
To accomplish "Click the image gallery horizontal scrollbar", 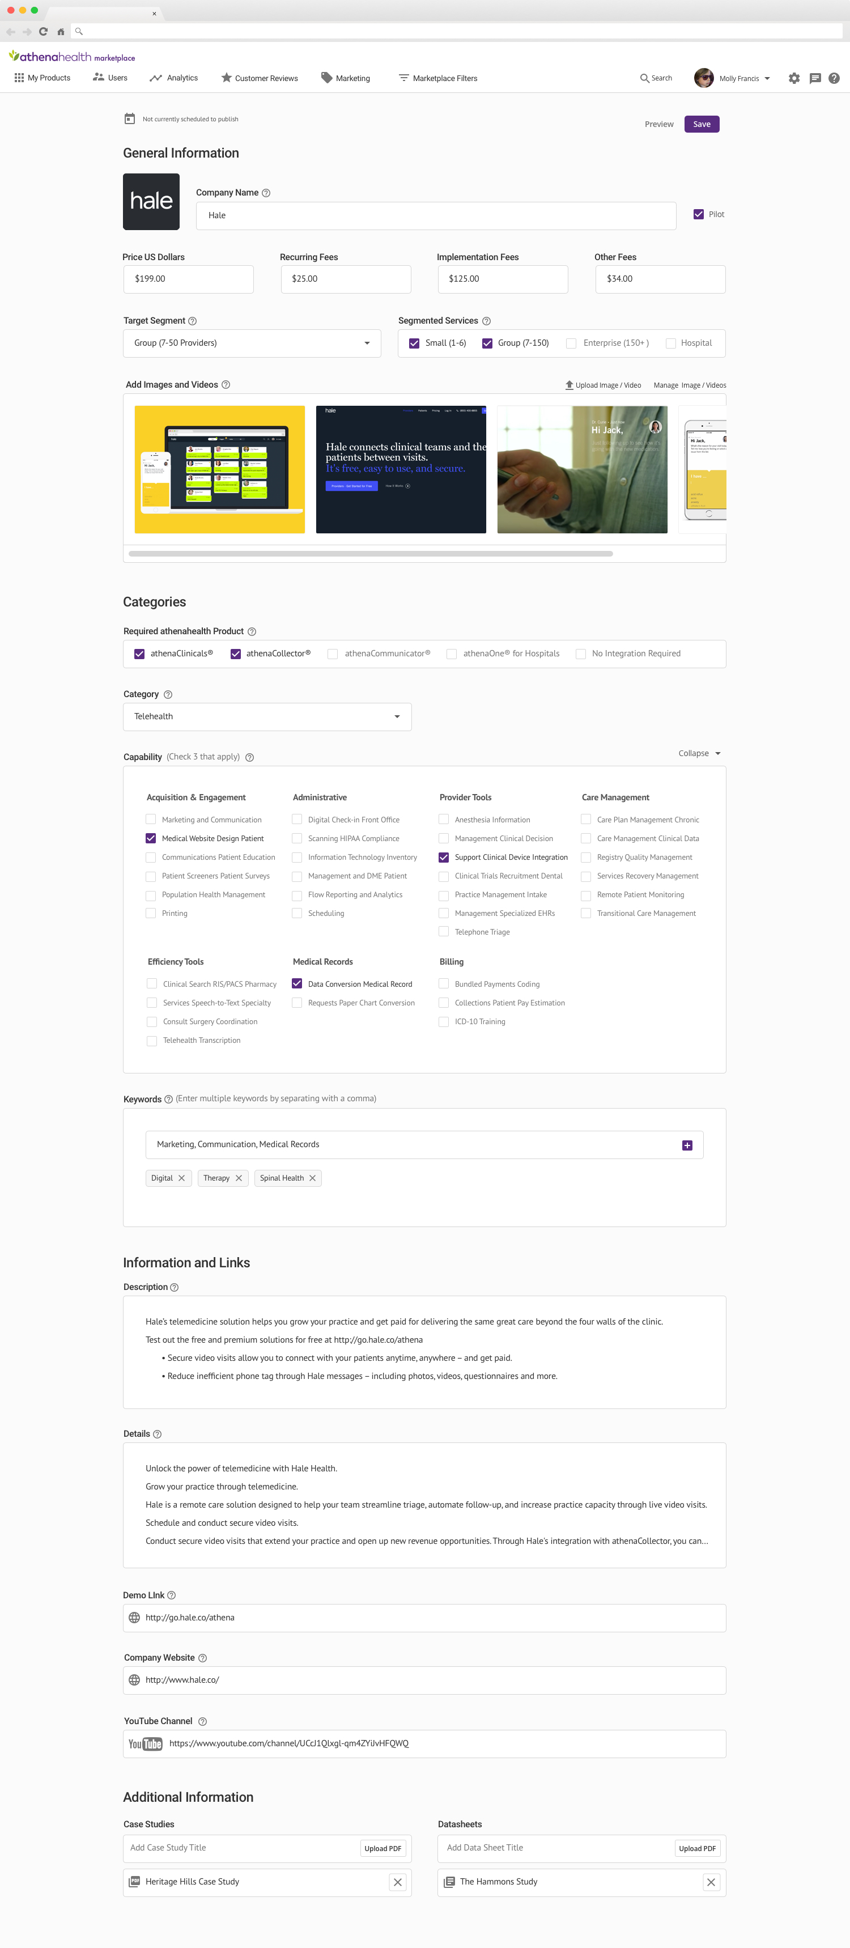I will point(371,554).
